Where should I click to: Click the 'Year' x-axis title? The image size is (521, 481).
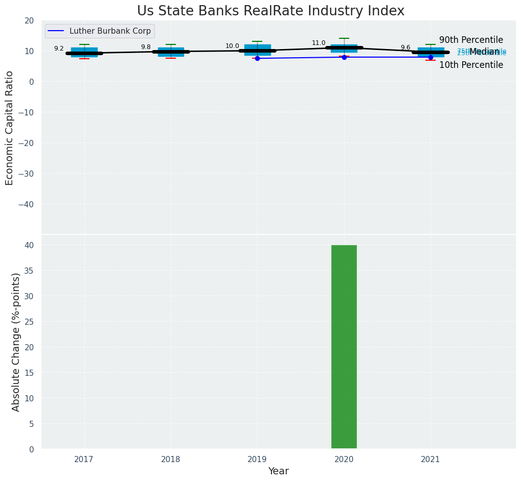(x=279, y=471)
